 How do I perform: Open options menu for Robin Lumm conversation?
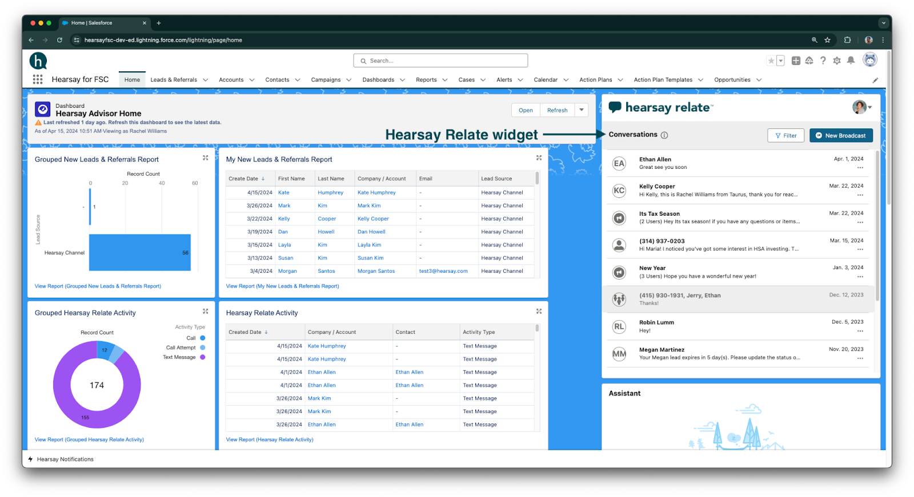click(x=860, y=331)
